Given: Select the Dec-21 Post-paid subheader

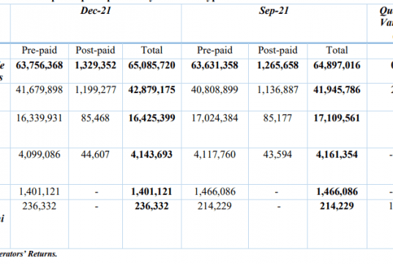Looking at the screenshot, I should coord(95,51).
